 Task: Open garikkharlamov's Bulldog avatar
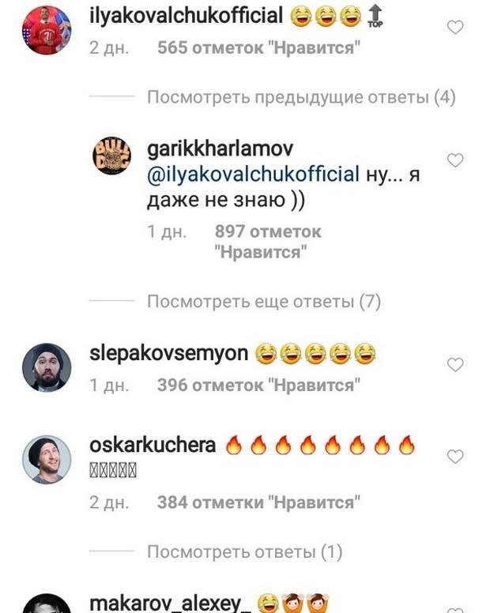pyautogui.click(x=111, y=155)
